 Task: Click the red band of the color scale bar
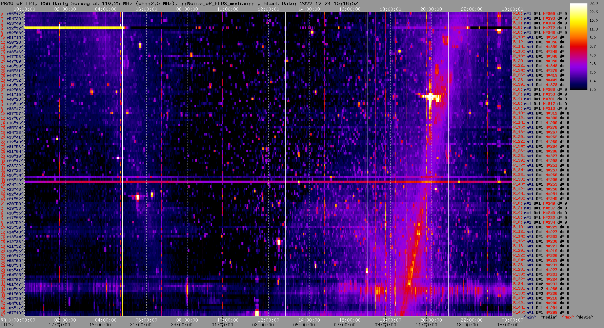(x=579, y=46)
